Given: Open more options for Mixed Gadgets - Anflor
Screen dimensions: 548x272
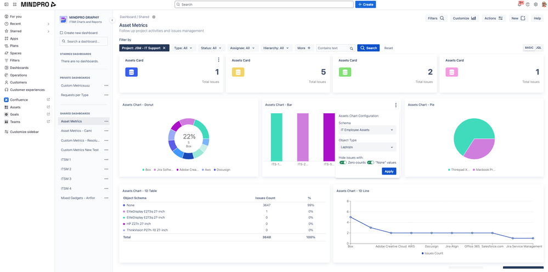Looking at the screenshot, I should [106, 198].
